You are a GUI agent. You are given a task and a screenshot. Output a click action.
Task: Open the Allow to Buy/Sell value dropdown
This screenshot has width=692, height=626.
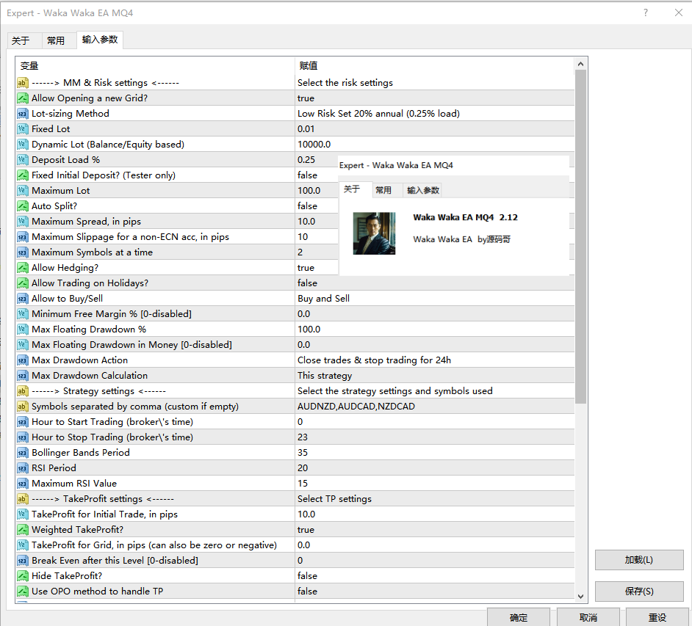tap(433, 299)
